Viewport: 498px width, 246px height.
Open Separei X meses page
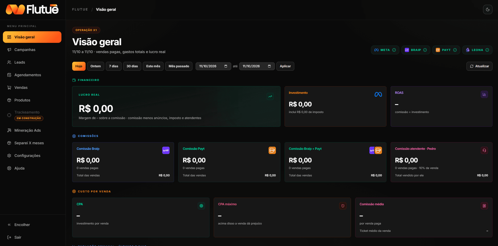point(32,143)
